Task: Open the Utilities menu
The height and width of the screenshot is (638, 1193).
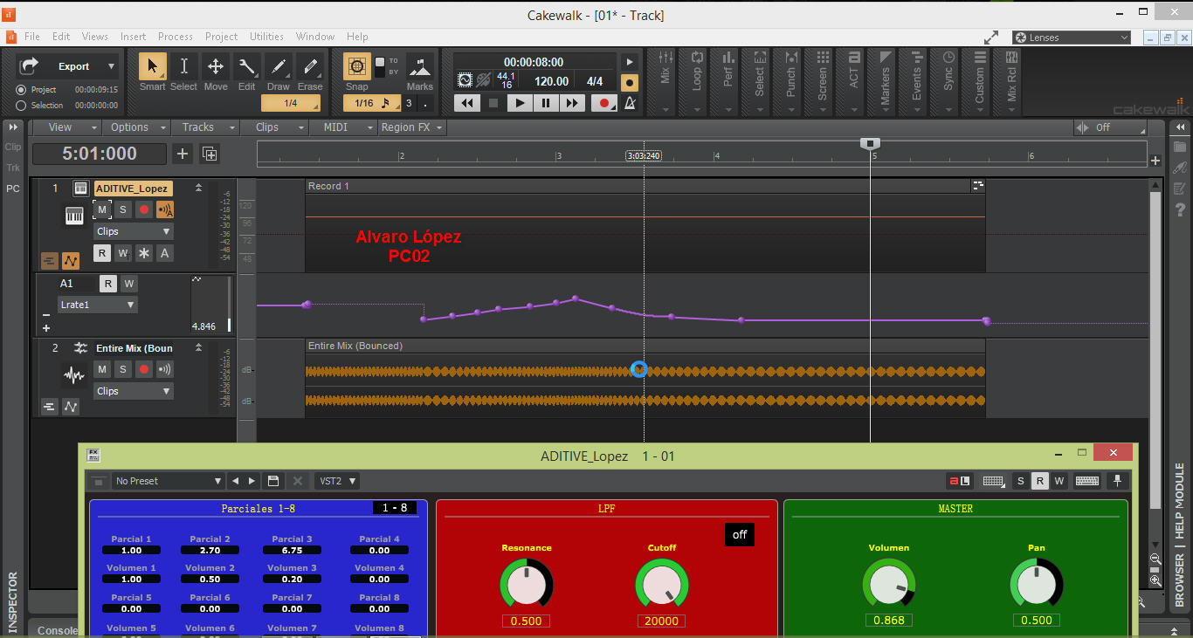Action: (267, 37)
